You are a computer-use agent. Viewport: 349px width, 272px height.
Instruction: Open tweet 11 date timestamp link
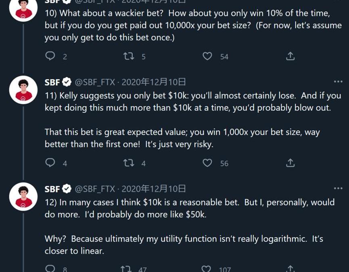[x=154, y=82]
